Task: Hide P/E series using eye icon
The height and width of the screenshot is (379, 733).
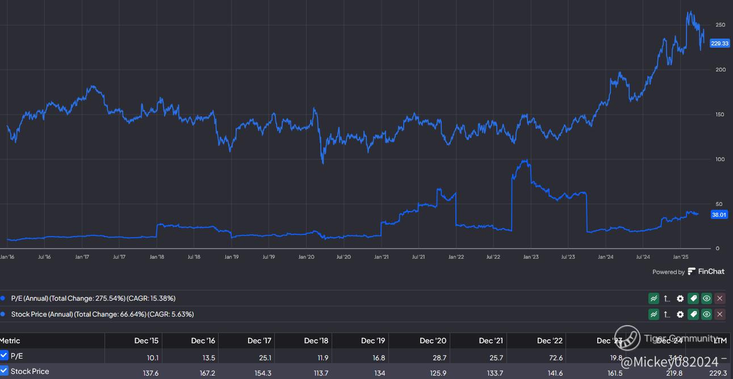Action: (x=706, y=298)
